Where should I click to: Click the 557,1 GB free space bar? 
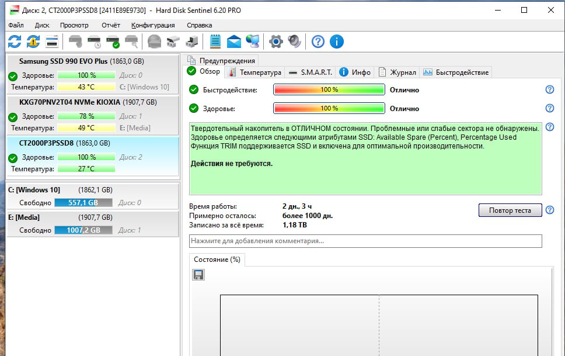[x=83, y=202]
